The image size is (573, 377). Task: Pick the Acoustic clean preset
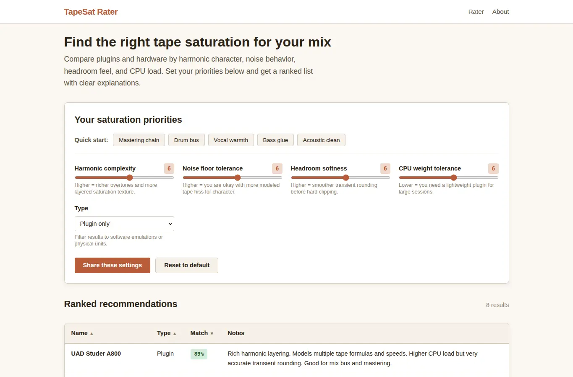[x=321, y=140]
